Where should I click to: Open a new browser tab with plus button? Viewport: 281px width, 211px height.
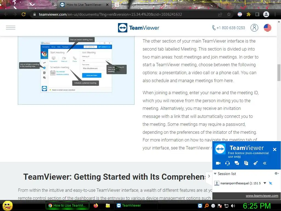[227, 5]
